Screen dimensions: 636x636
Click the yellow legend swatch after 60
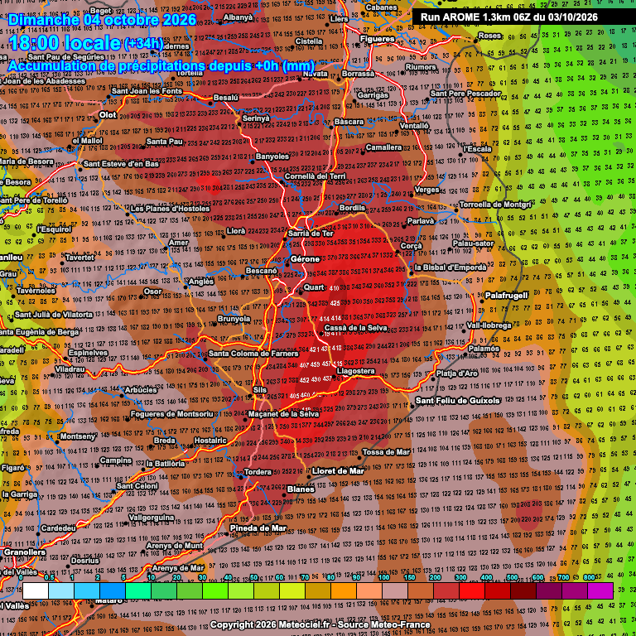(292, 591)
